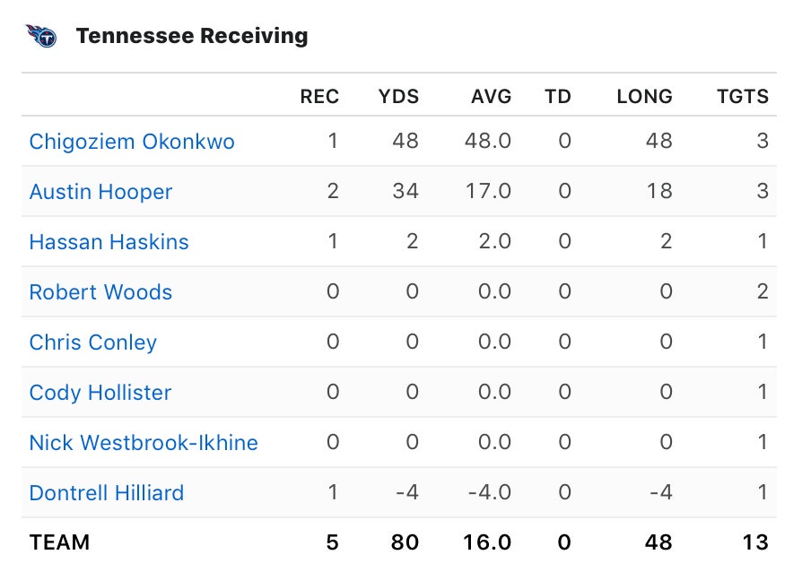Click the Tennessee Titans team logo
The height and width of the screenshot is (572, 811).
[41, 36]
